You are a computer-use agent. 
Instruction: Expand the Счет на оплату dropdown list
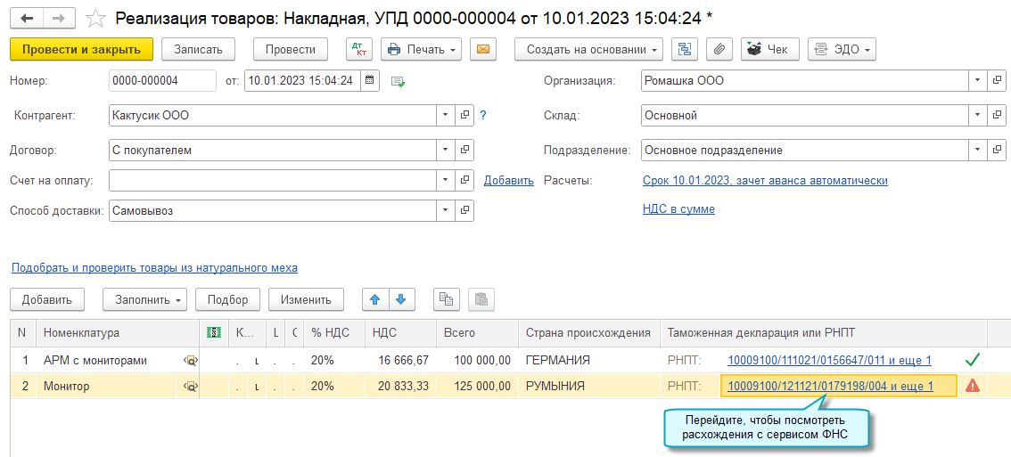(446, 181)
